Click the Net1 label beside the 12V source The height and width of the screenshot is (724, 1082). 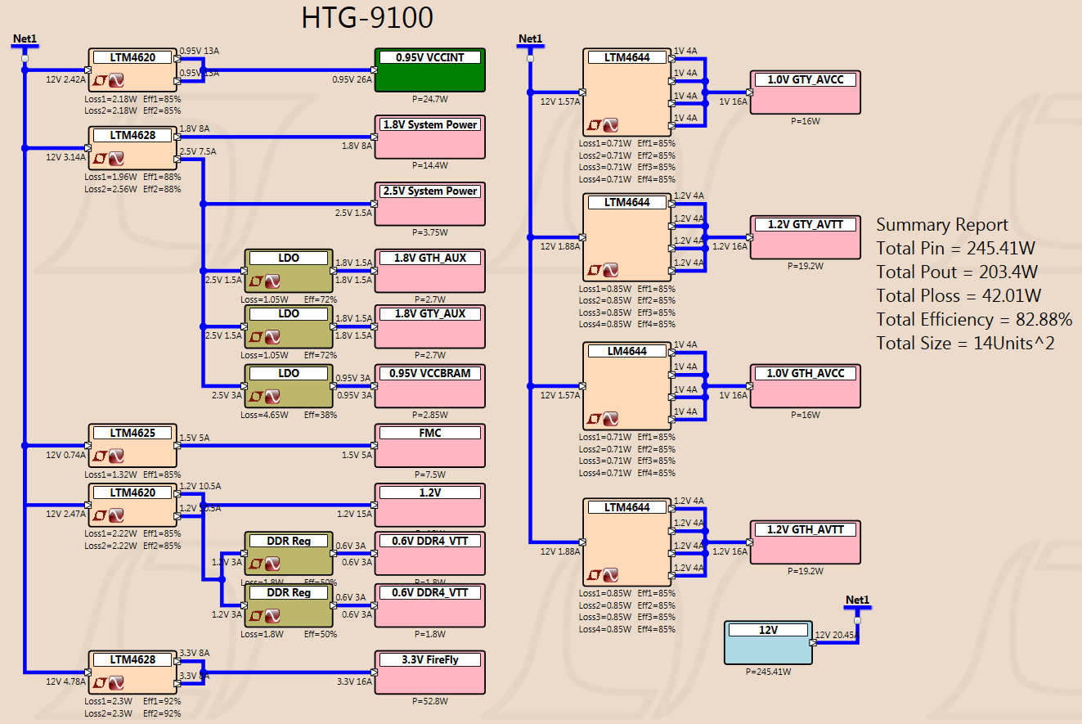click(857, 600)
